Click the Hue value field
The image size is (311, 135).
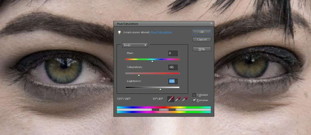click(173, 53)
